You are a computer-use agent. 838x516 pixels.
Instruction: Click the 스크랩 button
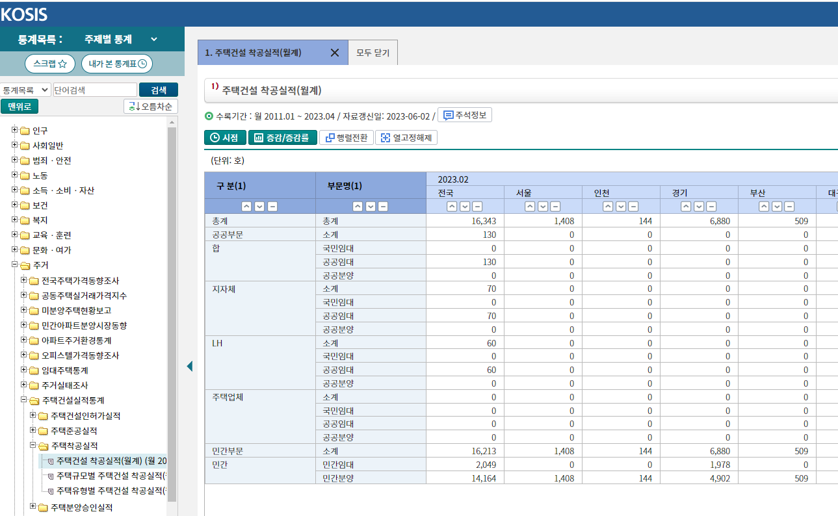coord(50,64)
